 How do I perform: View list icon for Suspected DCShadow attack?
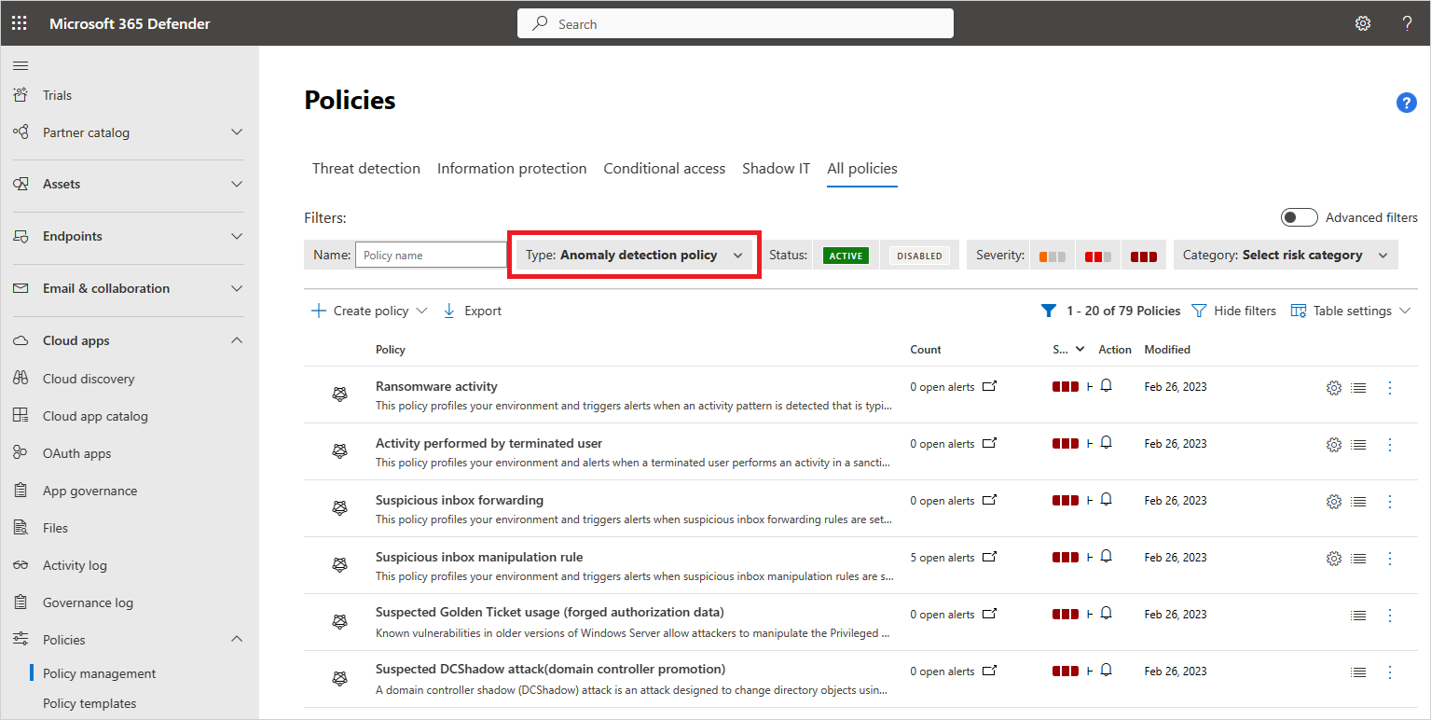1358,672
